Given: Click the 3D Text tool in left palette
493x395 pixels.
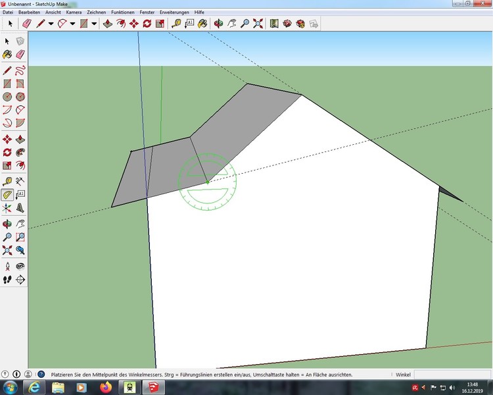Looking at the screenshot, I should tap(20, 208).
